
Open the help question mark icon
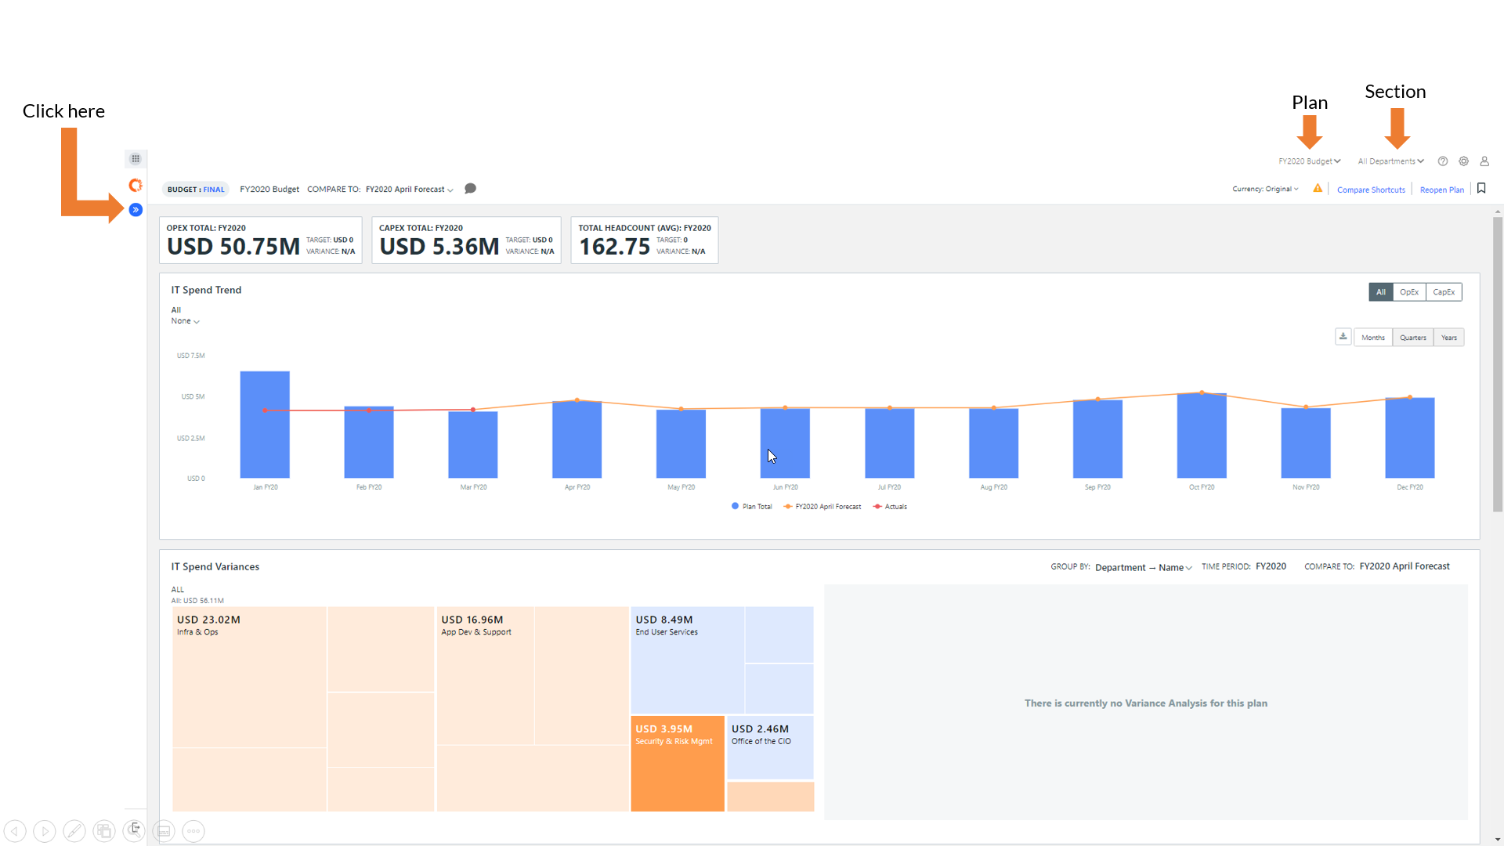click(1443, 161)
